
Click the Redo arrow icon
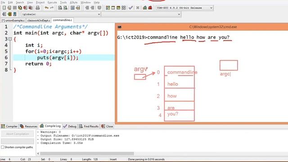pos(52,8)
